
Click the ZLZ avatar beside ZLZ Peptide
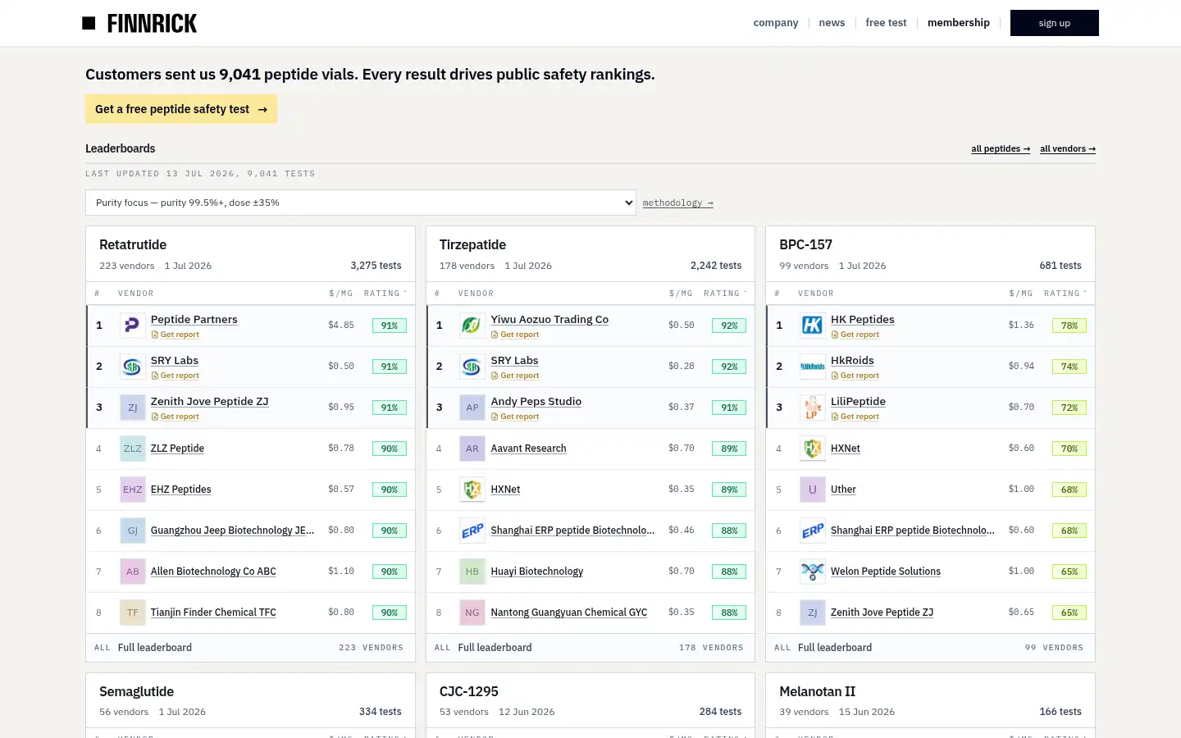click(x=132, y=449)
